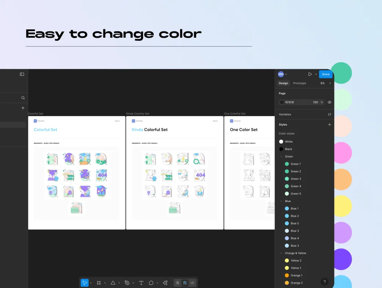This screenshot has height=288, width=382.
Task: Toggle the left sidebar panel
Action: 22,74
